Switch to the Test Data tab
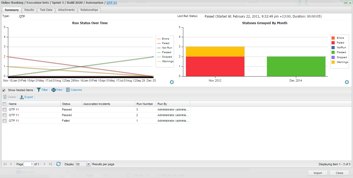This screenshot has height=178, width=353. coord(46,10)
